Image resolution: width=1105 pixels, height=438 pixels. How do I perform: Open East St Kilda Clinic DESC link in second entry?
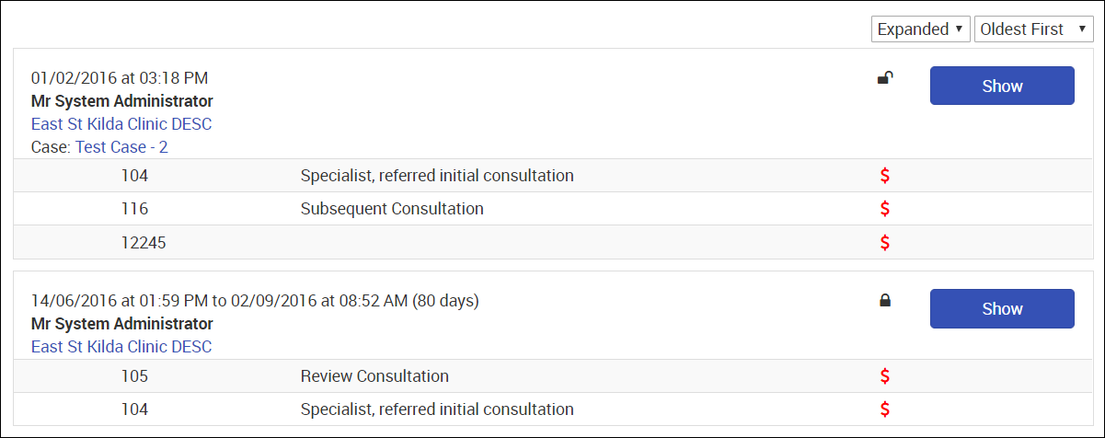click(121, 347)
